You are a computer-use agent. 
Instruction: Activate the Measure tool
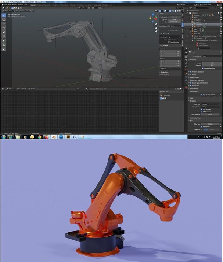coord(4,45)
